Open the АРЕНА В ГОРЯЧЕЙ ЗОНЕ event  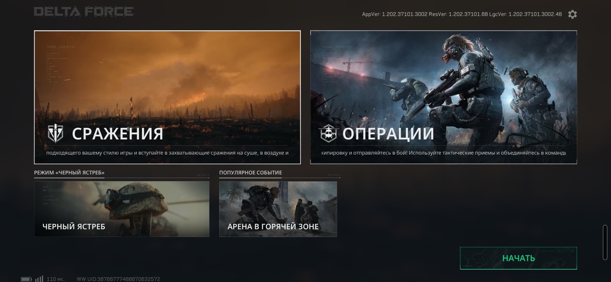[278, 209]
